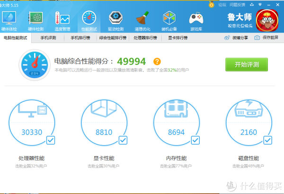Click the 击败全国30%用户 text
This screenshot has height=194, width=284.
(103, 166)
